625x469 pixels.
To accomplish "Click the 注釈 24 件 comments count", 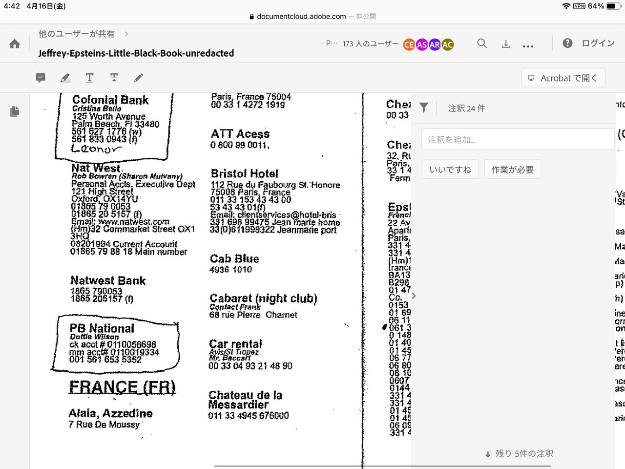I will click(467, 108).
